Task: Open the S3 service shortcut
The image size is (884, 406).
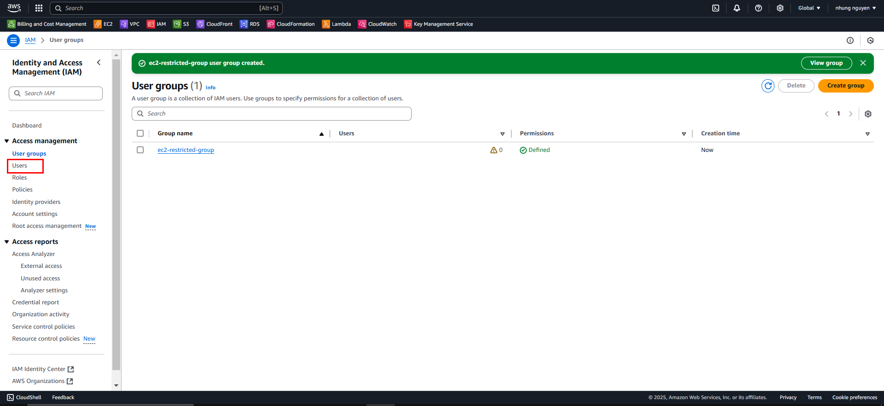Action: 181,24
